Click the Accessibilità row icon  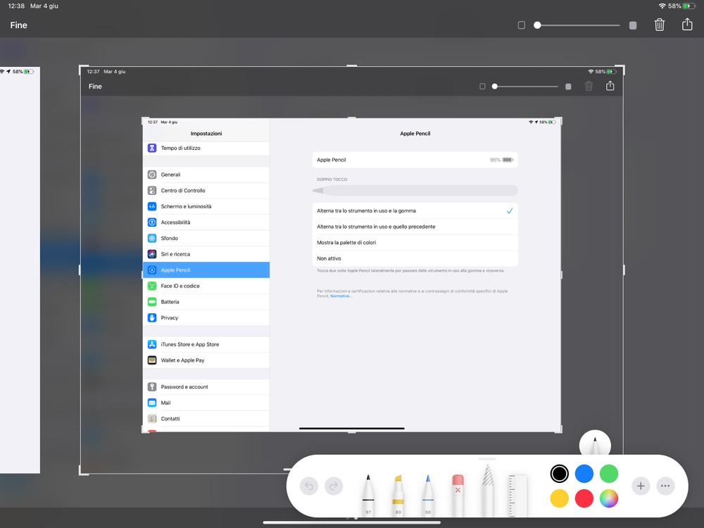click(x=152, y=222)
